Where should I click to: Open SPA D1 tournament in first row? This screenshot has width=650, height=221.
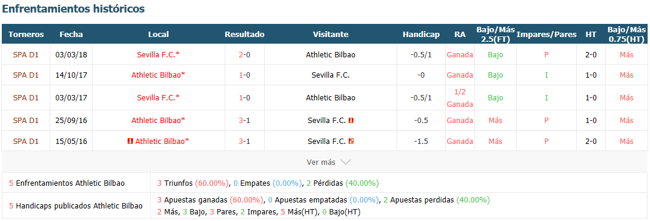[26, 54]
